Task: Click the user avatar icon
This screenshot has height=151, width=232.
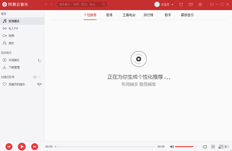Action: (157, 4)
